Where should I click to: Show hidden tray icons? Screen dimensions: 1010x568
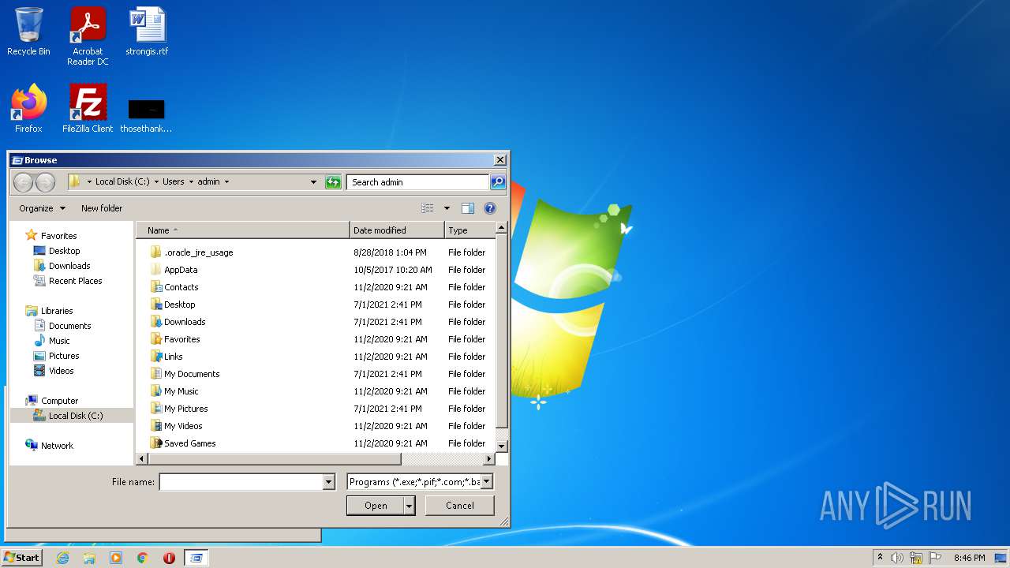pos(880,558)
